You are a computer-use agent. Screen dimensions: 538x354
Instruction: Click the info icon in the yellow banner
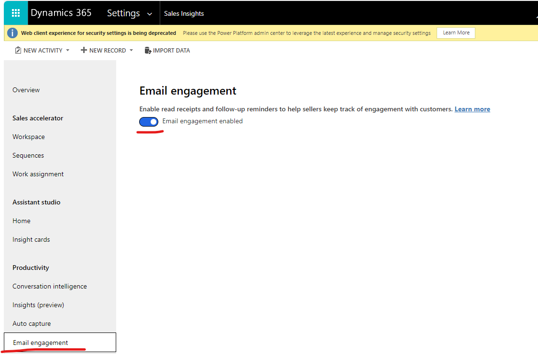(12, 33)
